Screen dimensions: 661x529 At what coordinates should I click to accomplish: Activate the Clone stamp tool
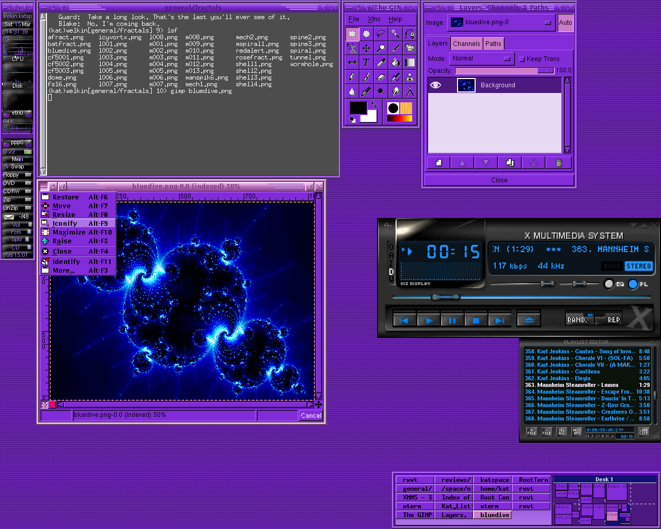coord(410,77)
